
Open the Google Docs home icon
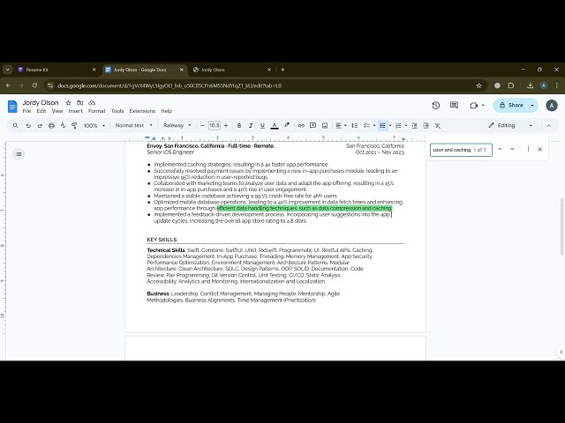tap(12, 107)
